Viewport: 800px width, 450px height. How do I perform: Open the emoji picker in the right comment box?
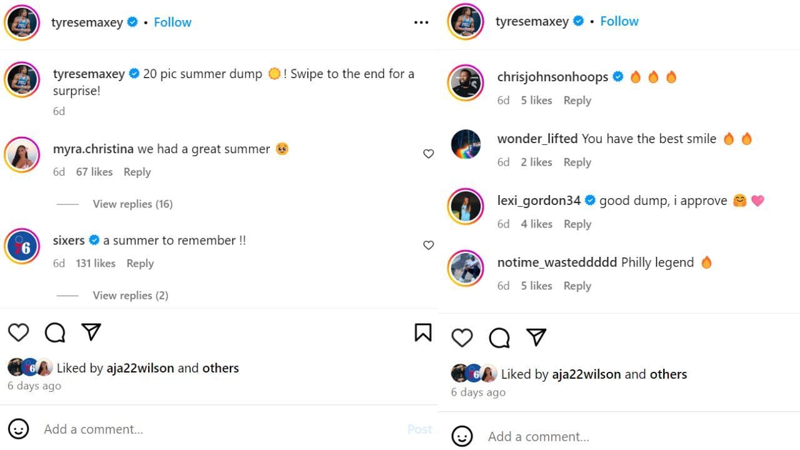tap(462, 436)
